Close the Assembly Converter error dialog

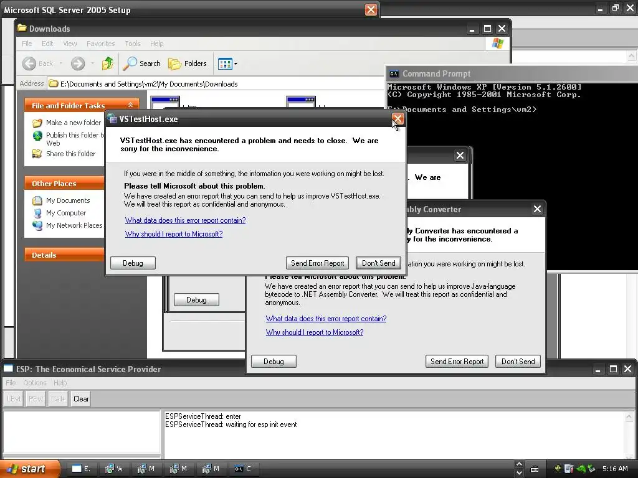click(x=537, y=209)
